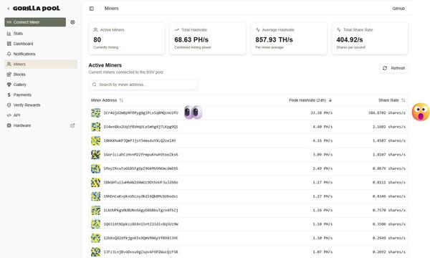Select miner address starting 154en8kx

point(140,127)
